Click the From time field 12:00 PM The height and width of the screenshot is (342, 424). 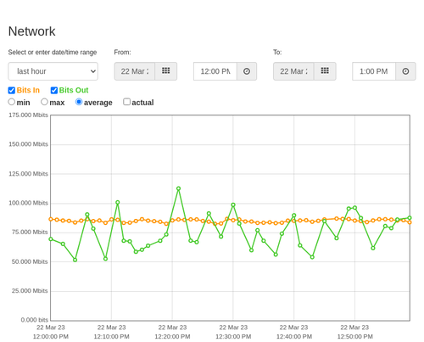215,71
